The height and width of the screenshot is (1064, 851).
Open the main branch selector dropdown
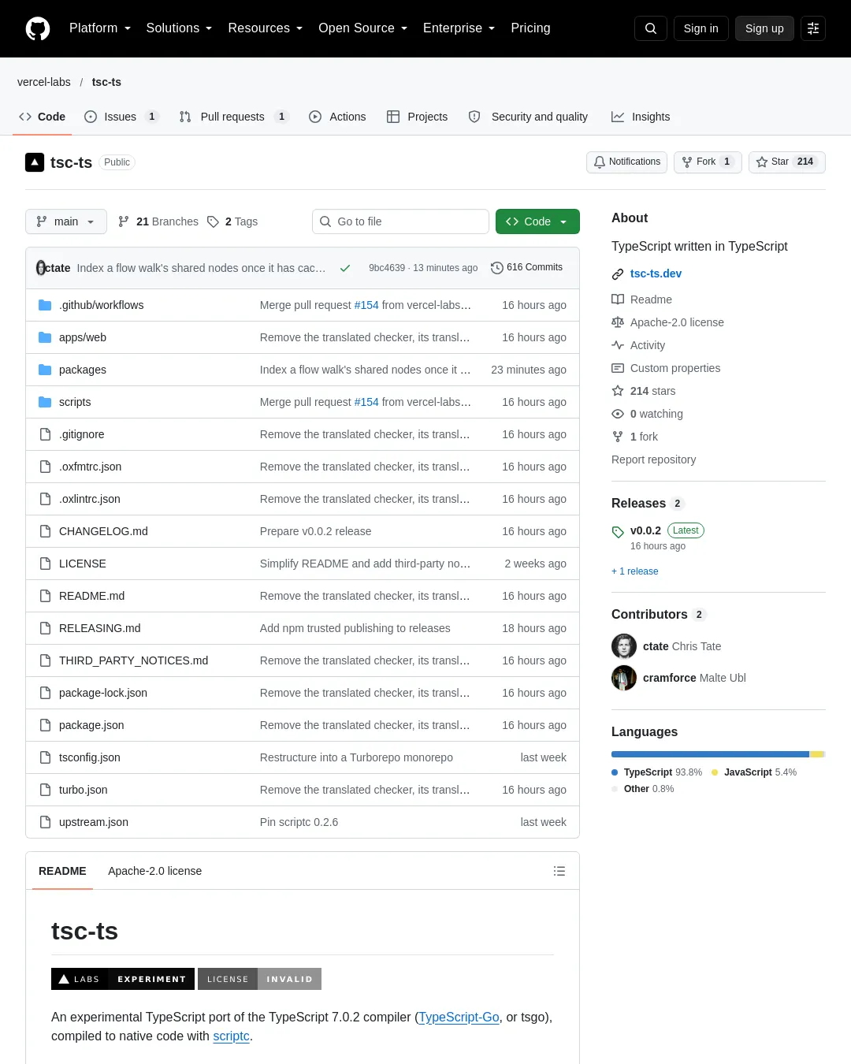(65, 221)
